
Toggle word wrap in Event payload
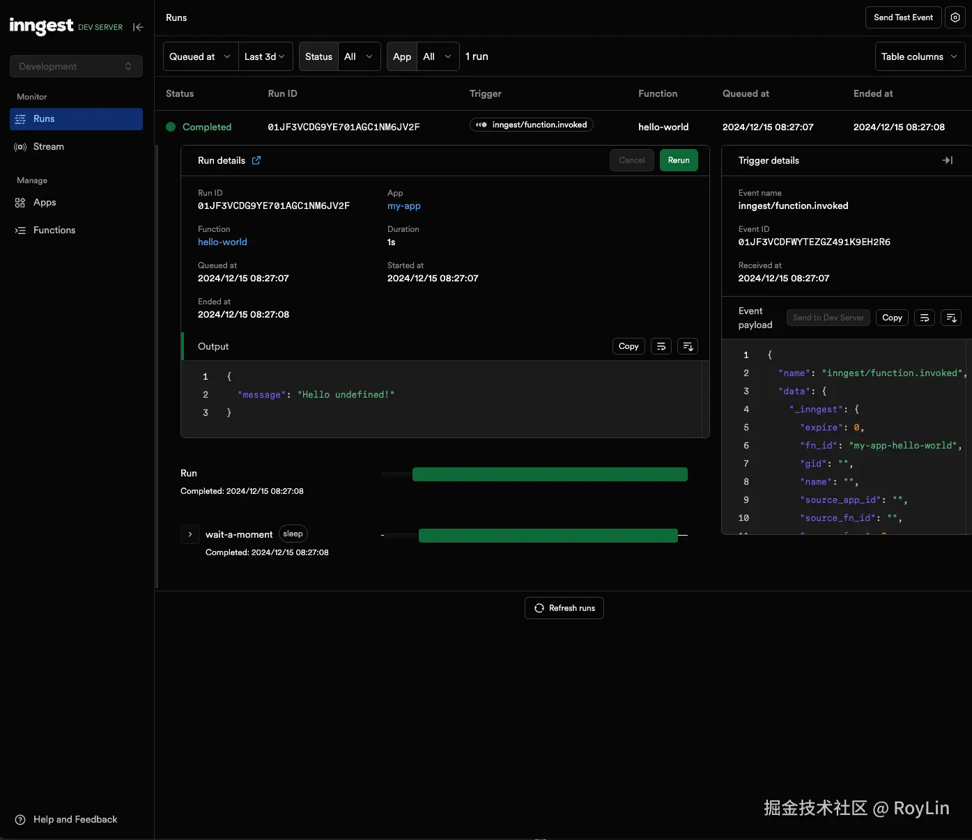click(925, 318)
